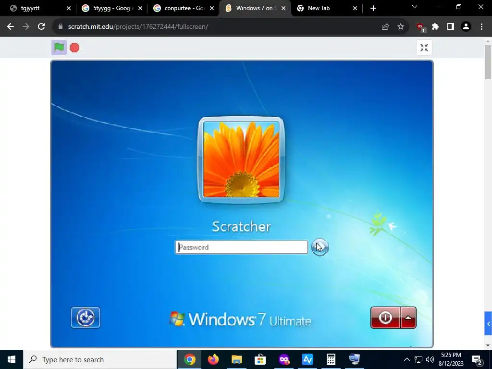Open the computer app taskbar icon
The width and height of the screenshot is (492, 369).
[355, 359]
